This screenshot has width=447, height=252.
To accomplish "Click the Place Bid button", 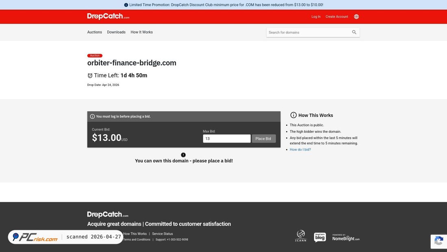I will 263,138.
